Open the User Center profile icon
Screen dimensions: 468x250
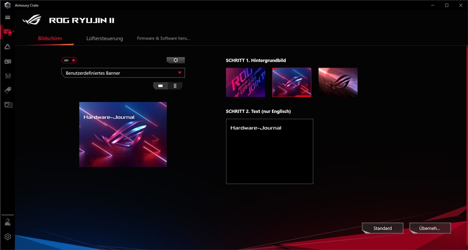click(x=8, y=222)
